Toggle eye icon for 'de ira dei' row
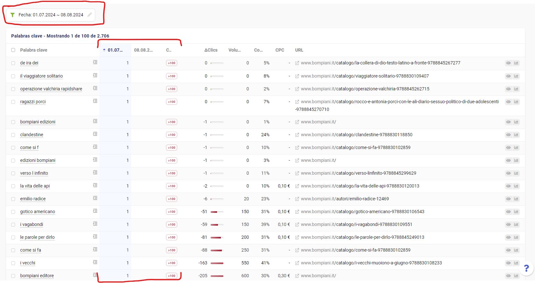Screen dimensions: 535x283 (508, 63)
